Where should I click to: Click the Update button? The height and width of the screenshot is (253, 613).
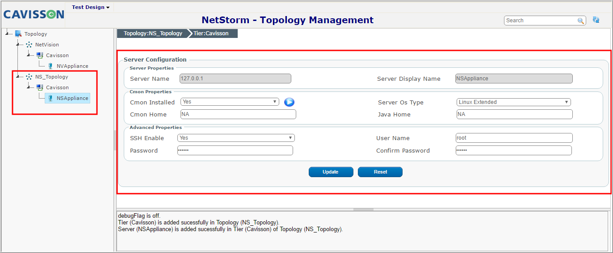(x=331, y=172)
